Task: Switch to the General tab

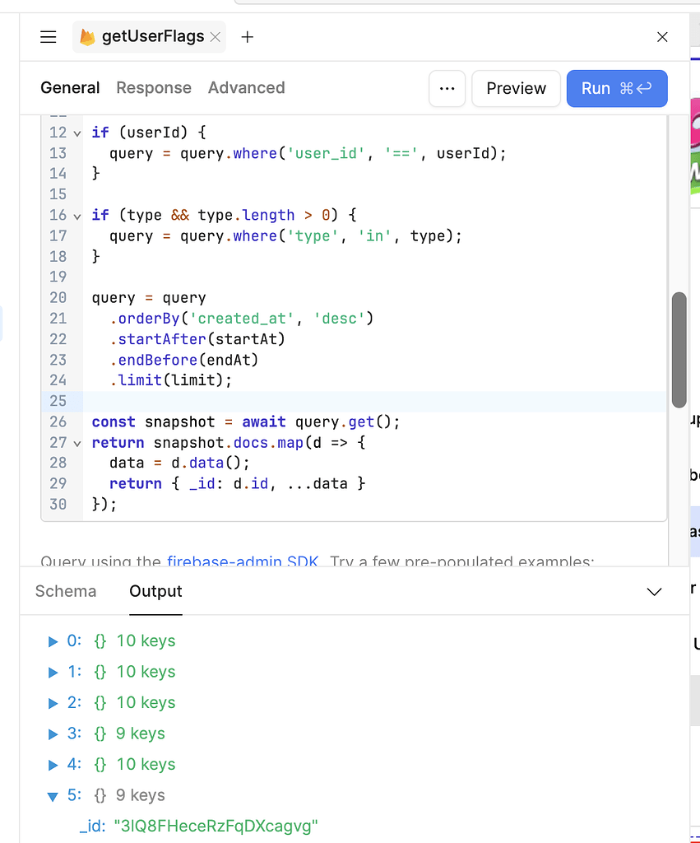Action: [x=71, y=87]
